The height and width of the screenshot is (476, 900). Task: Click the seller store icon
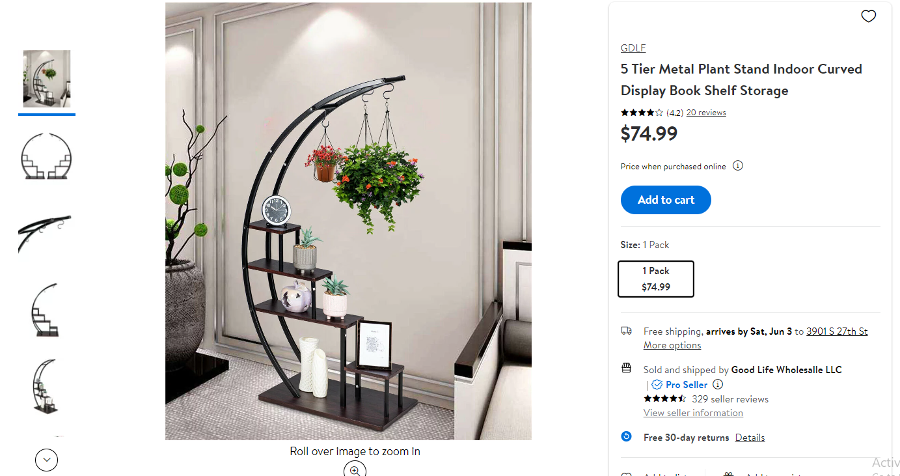point(626,368)
